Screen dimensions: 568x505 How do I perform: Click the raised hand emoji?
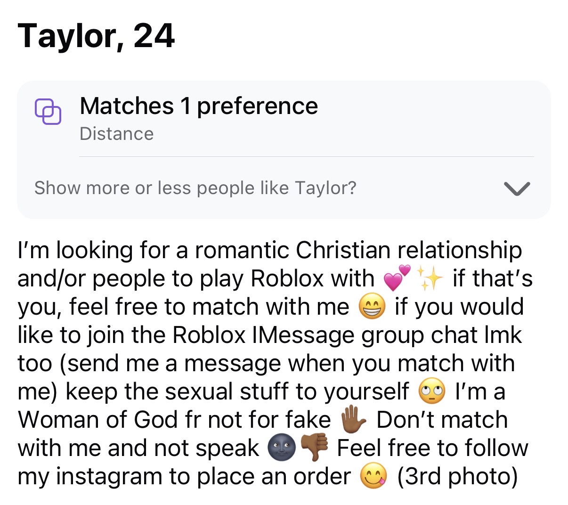[353, 420]
